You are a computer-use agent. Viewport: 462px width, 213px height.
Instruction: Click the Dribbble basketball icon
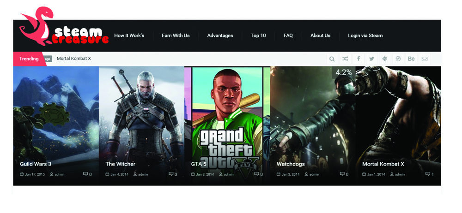coord(398,59)
